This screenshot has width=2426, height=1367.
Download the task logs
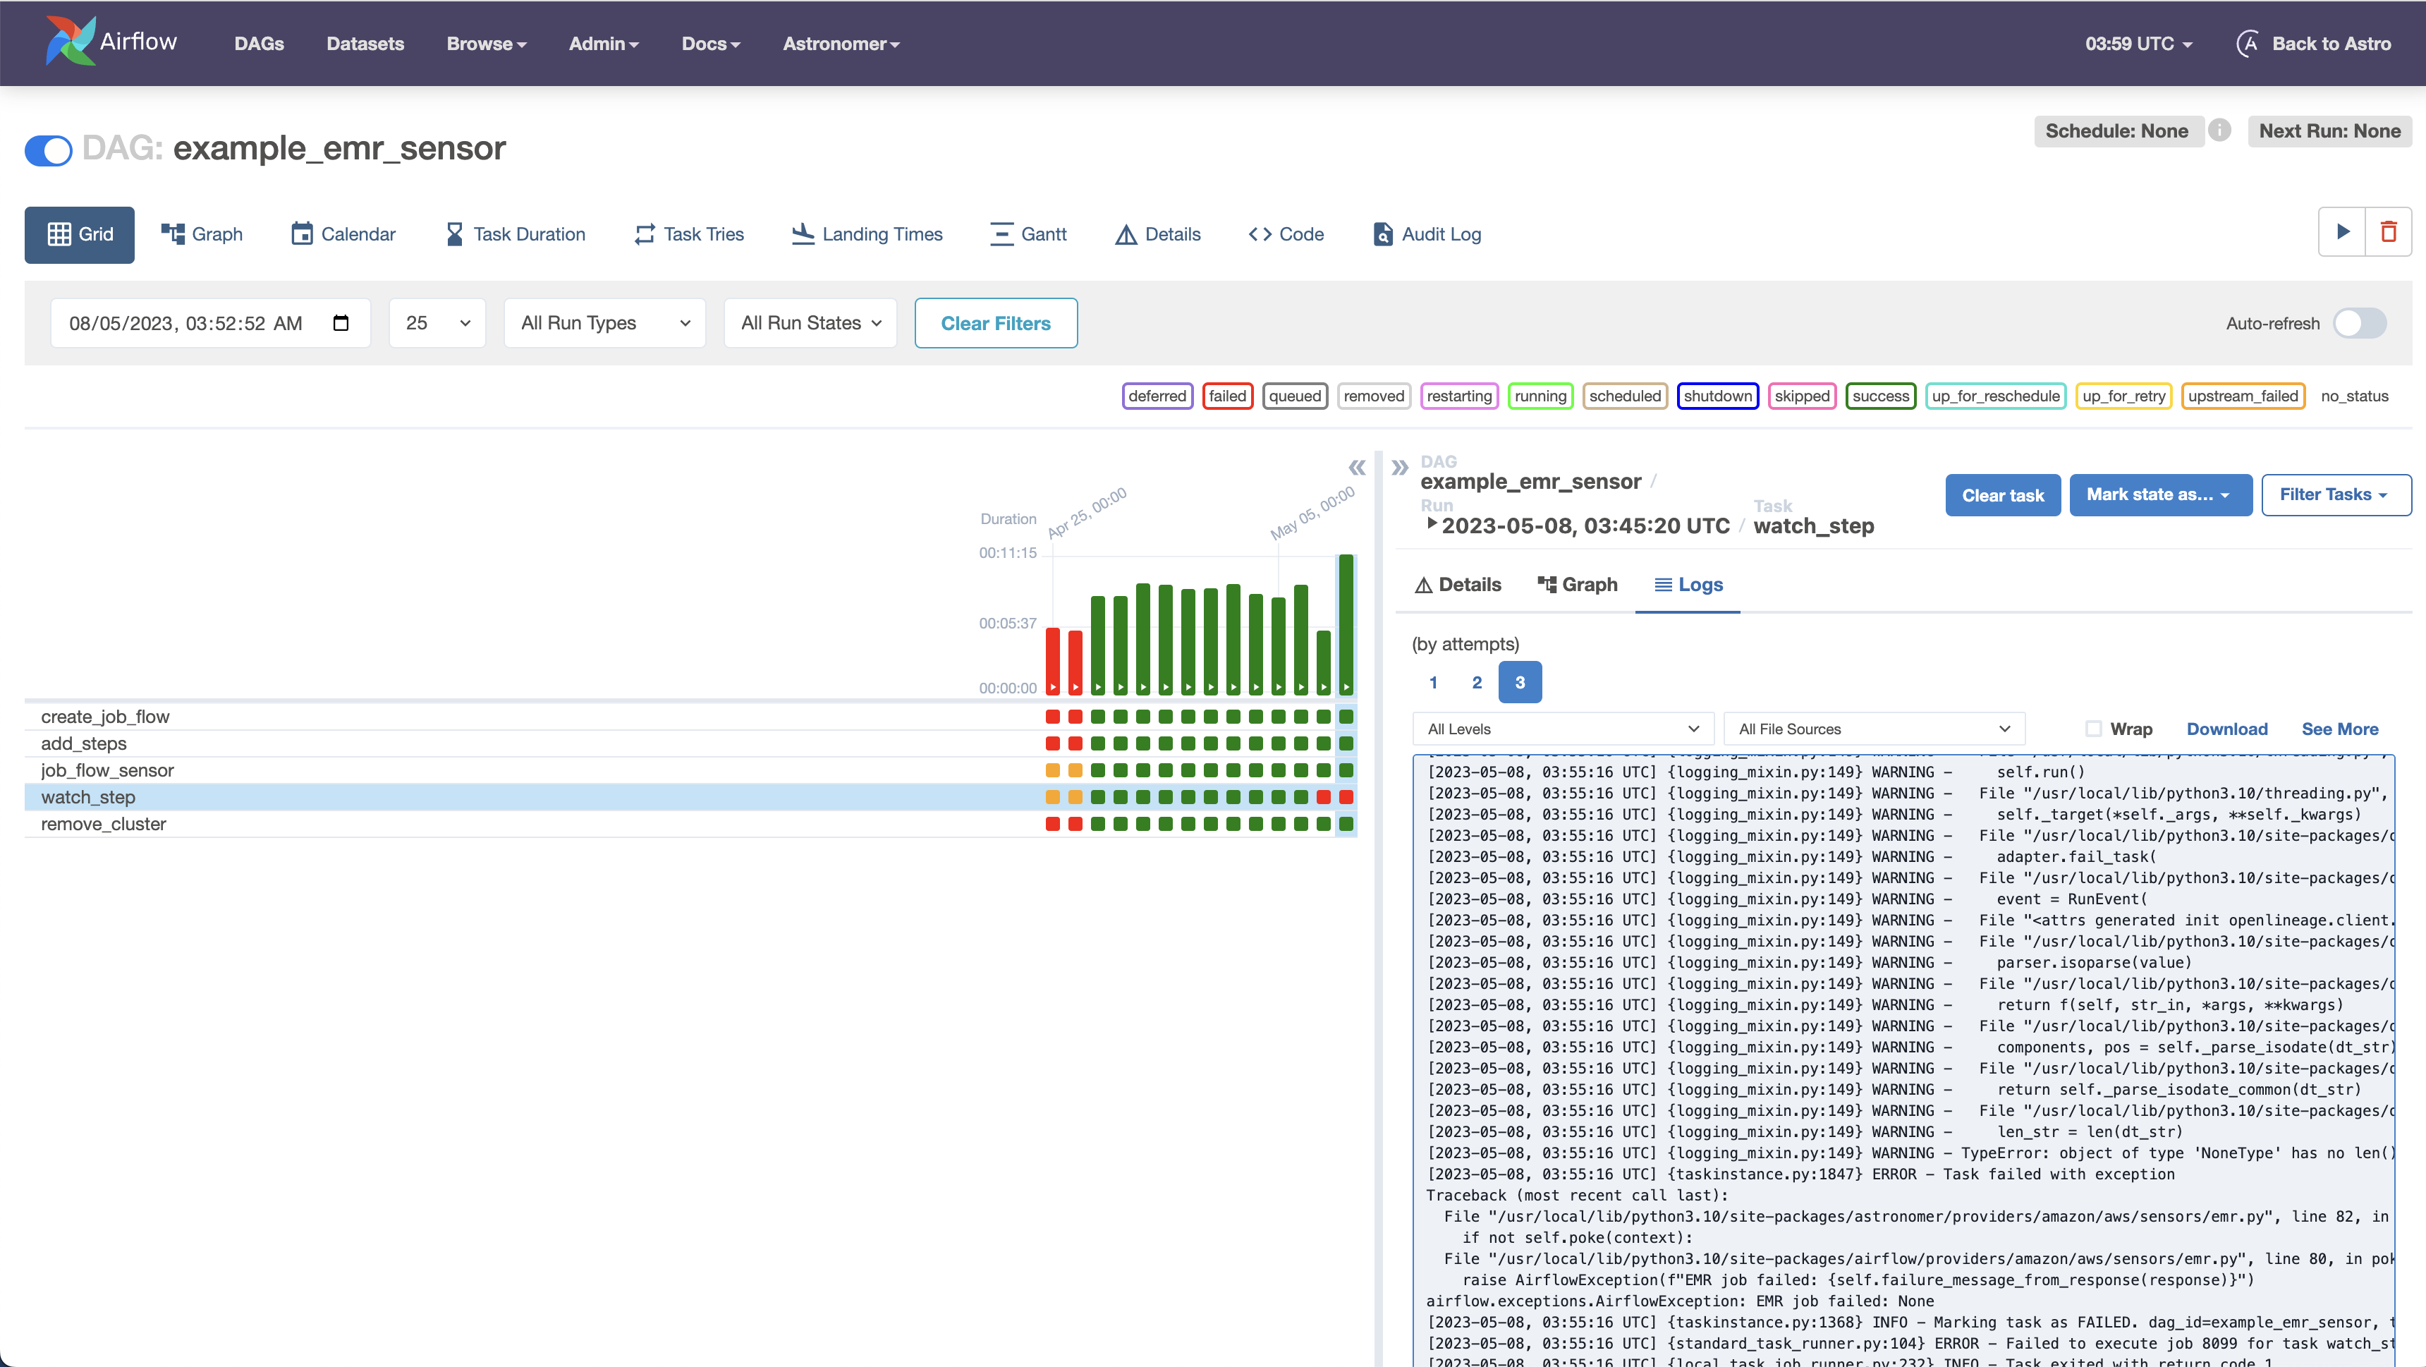(2226, 728)
